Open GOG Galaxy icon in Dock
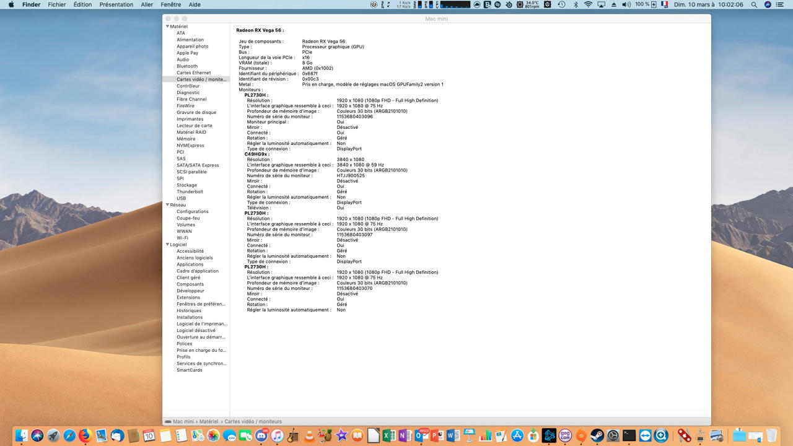The width and height of the screenshot is (793, 446). [565, 435]
